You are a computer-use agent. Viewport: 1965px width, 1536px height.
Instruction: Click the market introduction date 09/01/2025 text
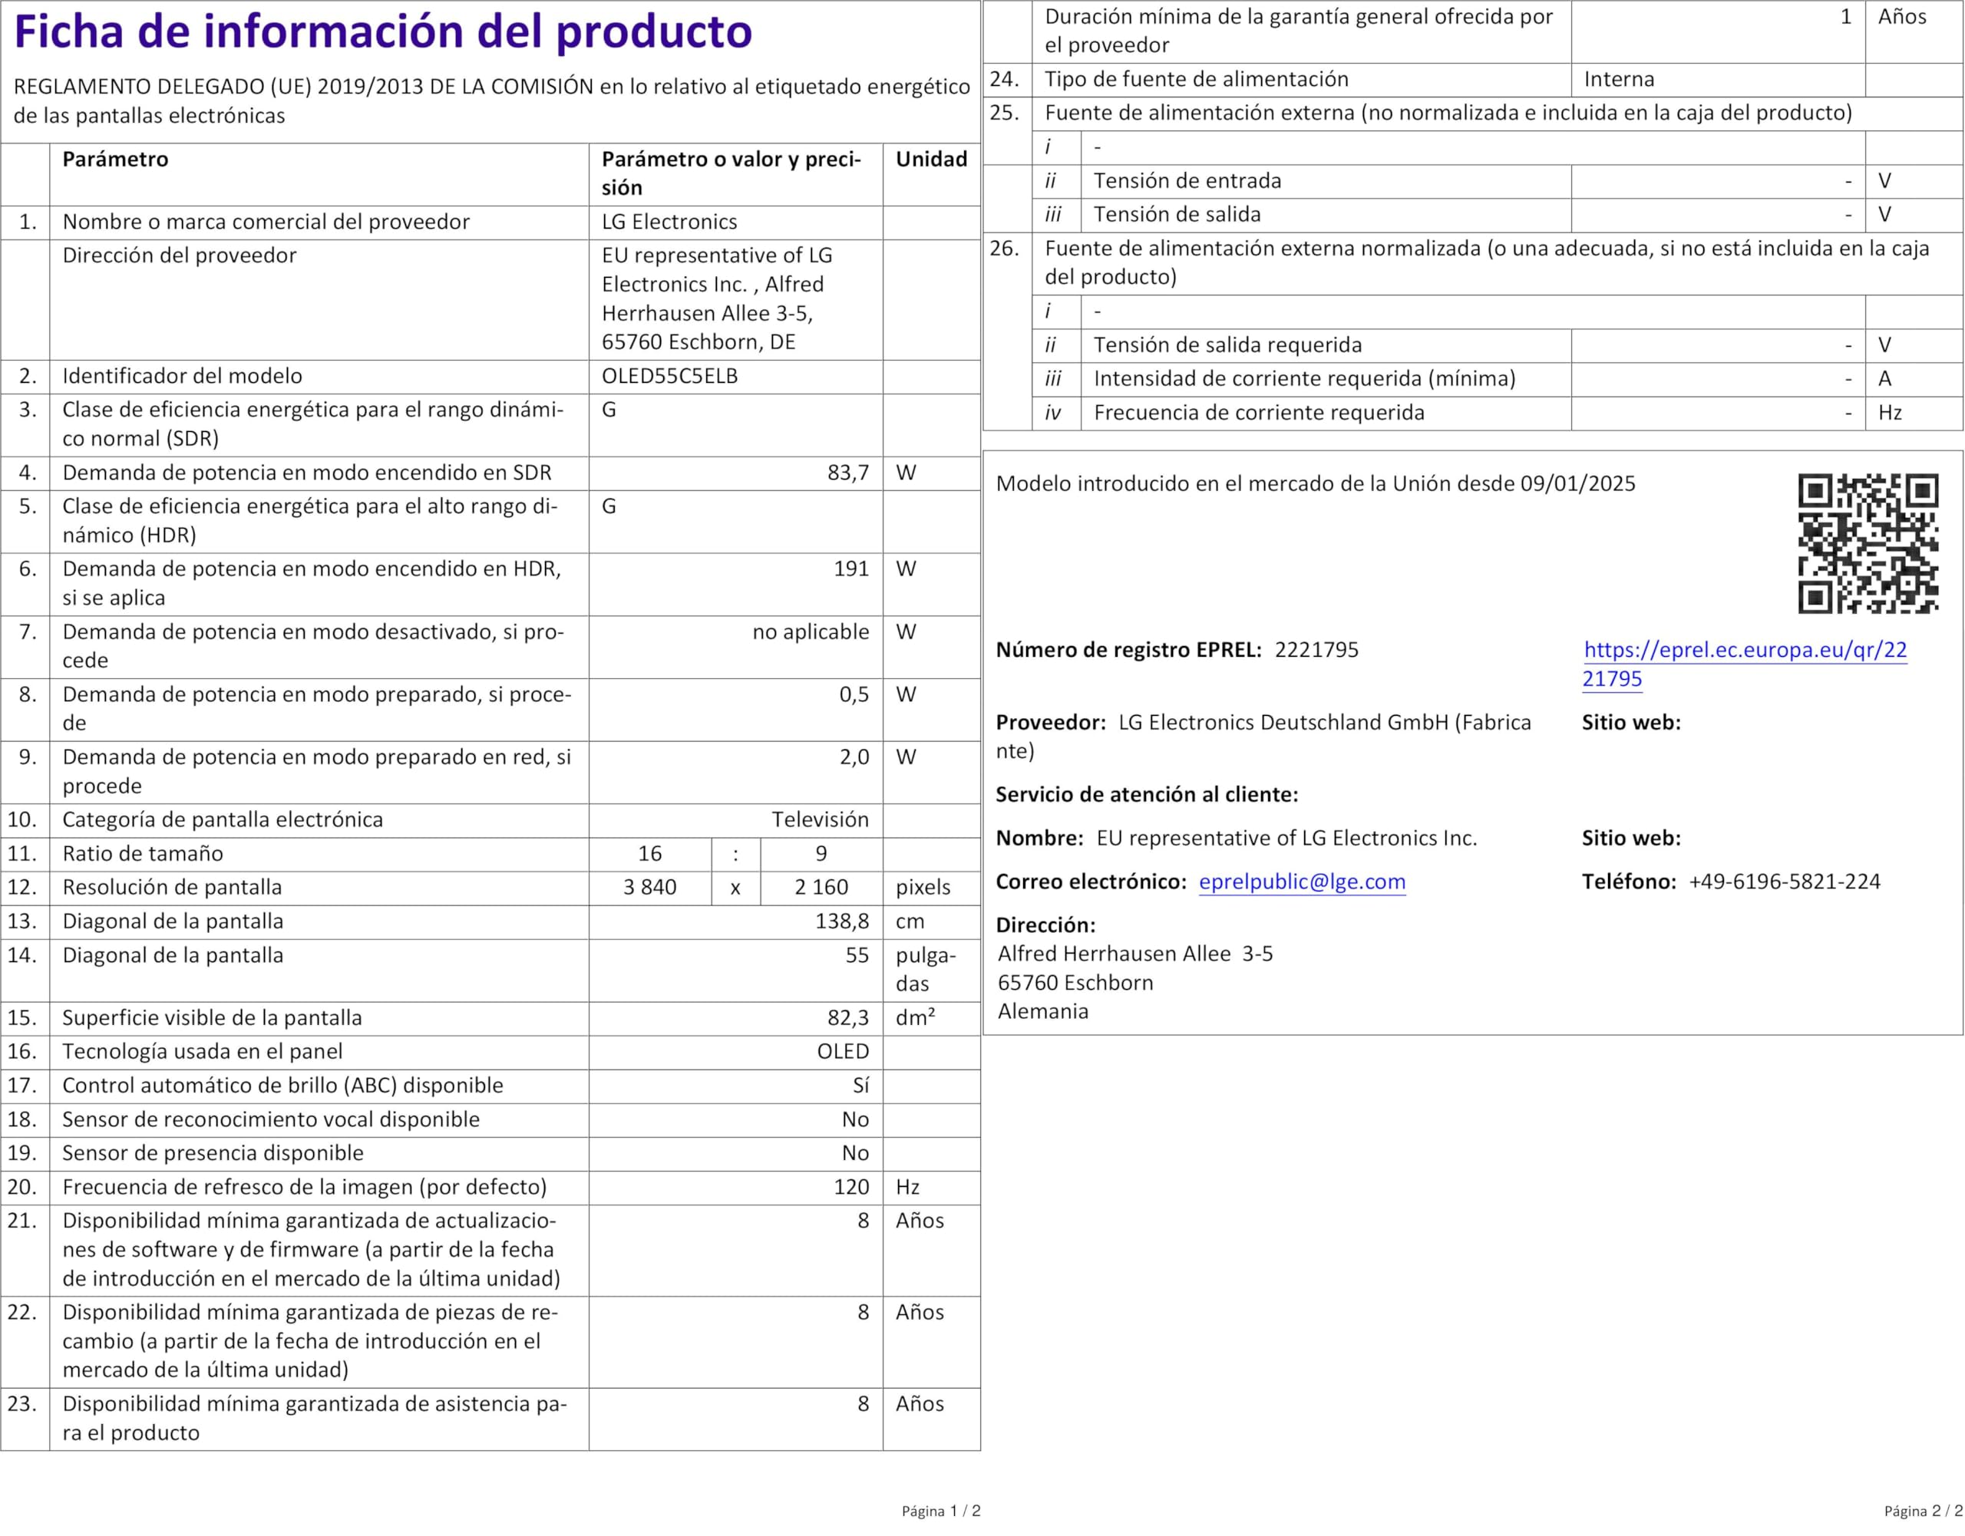1577,484
